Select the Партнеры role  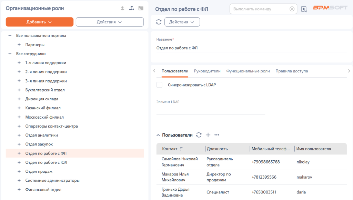click(35, 44)
